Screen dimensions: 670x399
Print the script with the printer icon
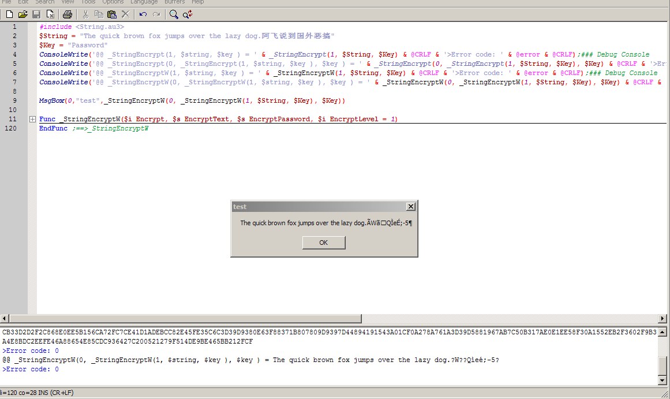coord(67,14)
